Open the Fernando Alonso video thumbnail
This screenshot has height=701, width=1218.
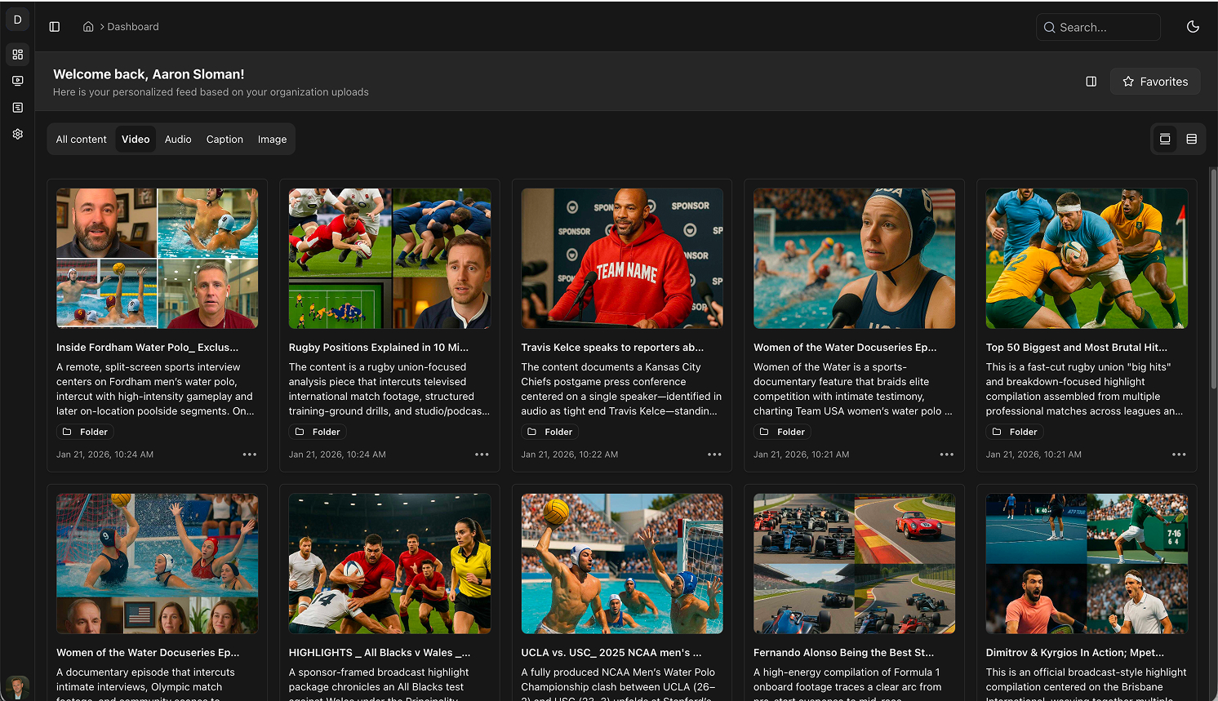854,563
